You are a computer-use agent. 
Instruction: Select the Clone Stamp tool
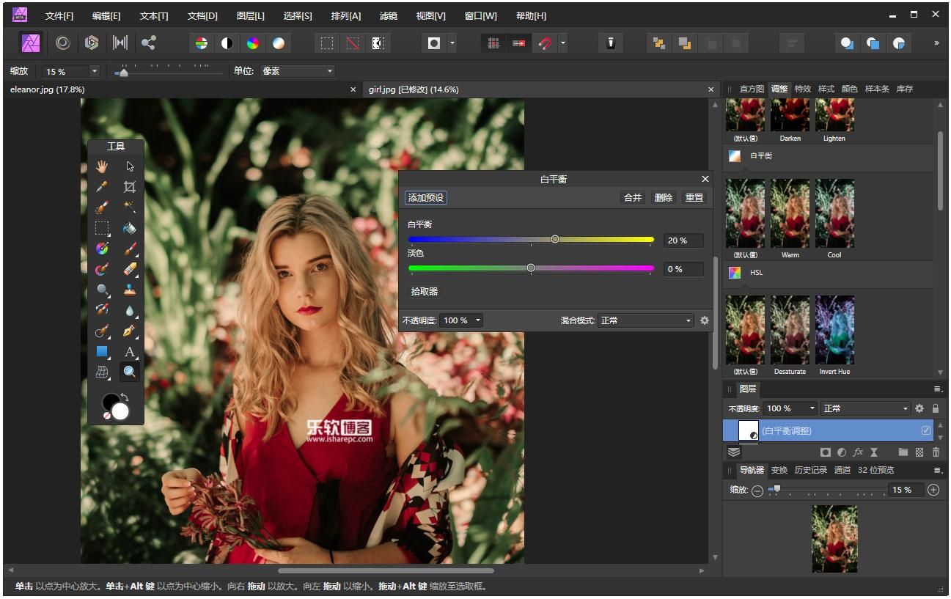click(130, 290)
